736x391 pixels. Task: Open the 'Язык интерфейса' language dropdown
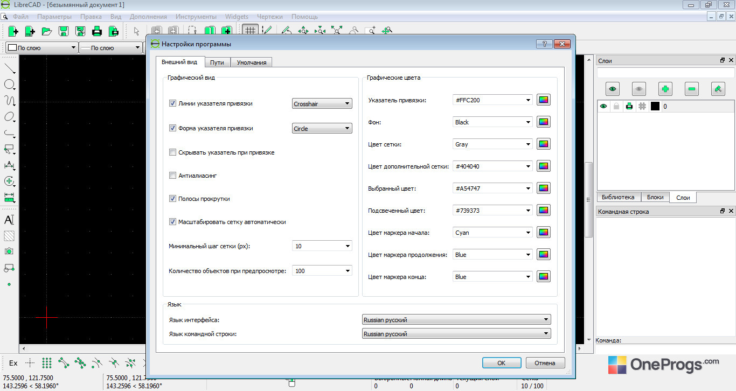(456, 320)
